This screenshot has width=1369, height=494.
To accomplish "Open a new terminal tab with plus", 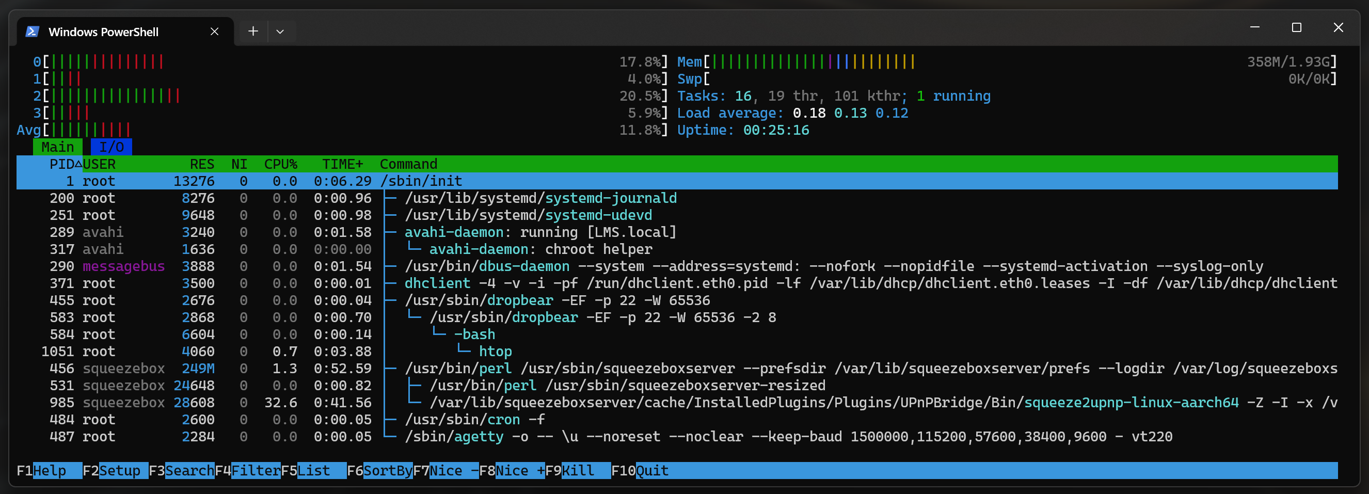I will (x=253, y=32).
